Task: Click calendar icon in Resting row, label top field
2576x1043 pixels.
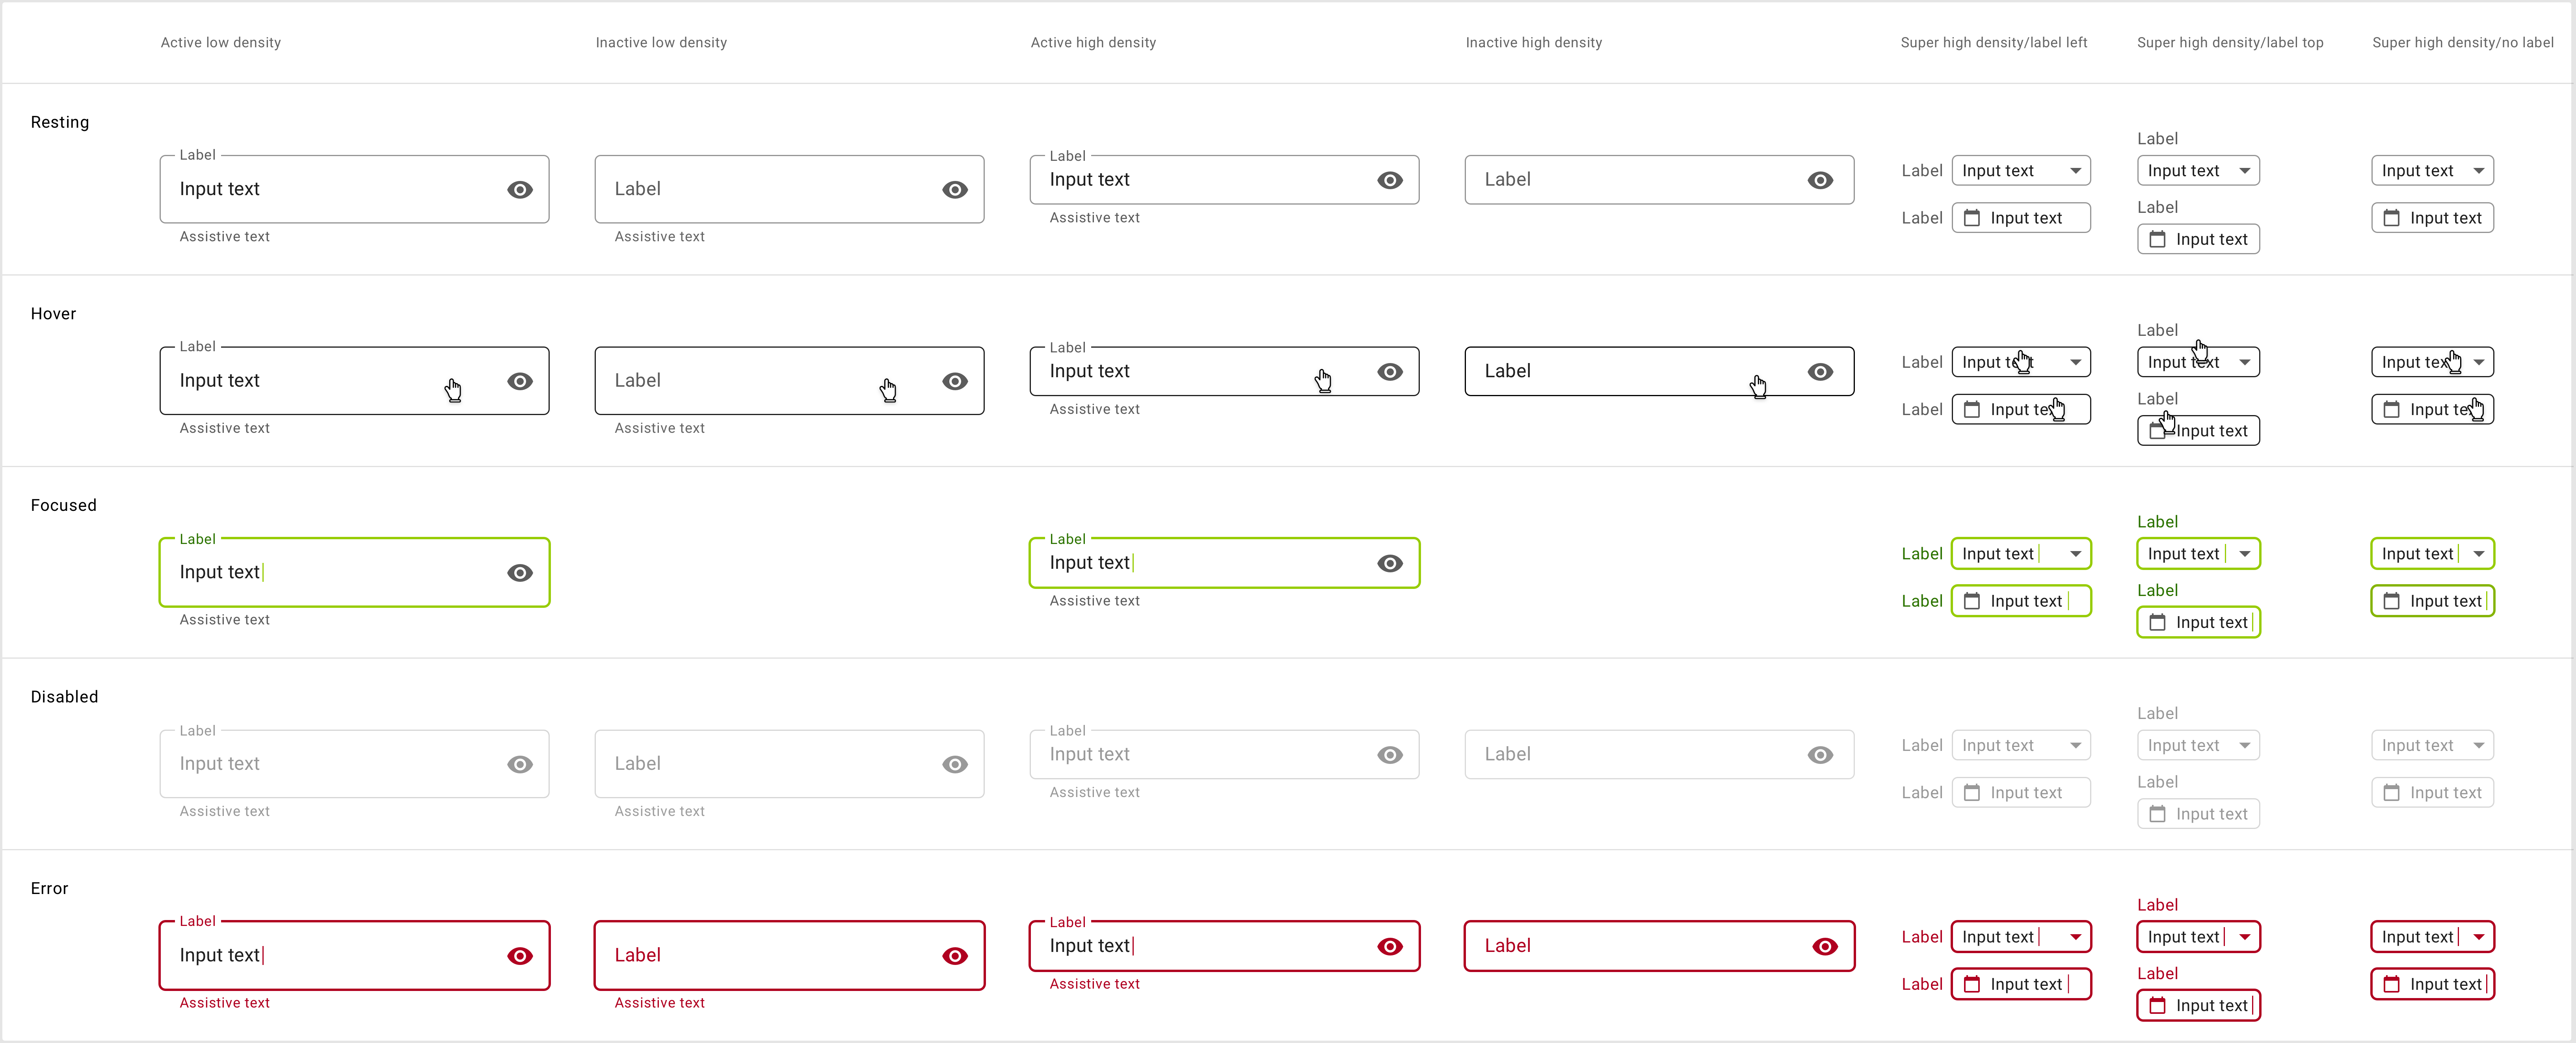Action: [2157, 239]
